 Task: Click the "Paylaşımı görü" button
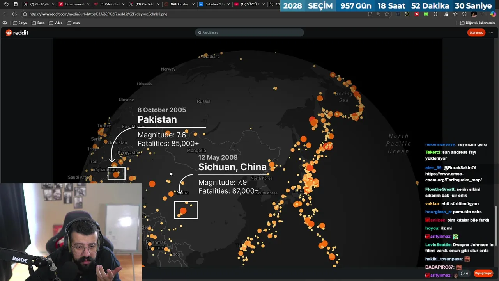point(483,274)
